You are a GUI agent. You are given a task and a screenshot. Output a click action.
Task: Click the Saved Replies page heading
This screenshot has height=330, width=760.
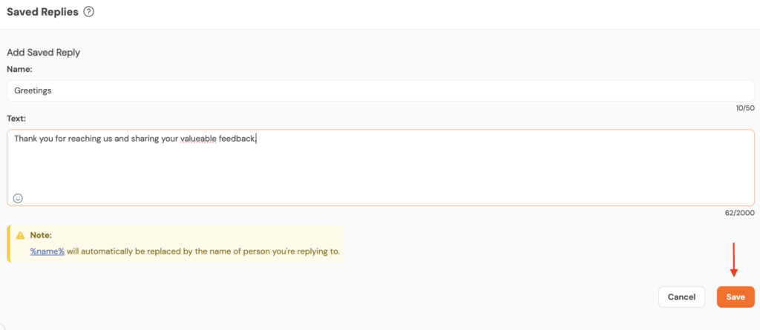click(42, 12)
